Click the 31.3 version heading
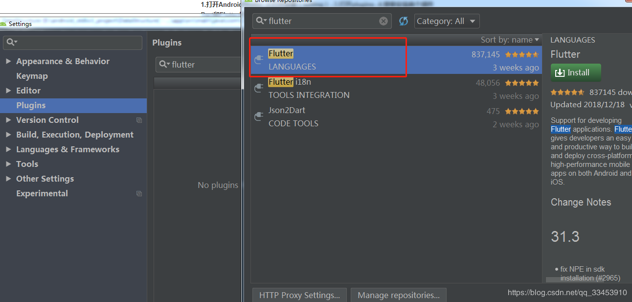Image resolution: width=632 pixels, height=302 pixels. [565, 237]
